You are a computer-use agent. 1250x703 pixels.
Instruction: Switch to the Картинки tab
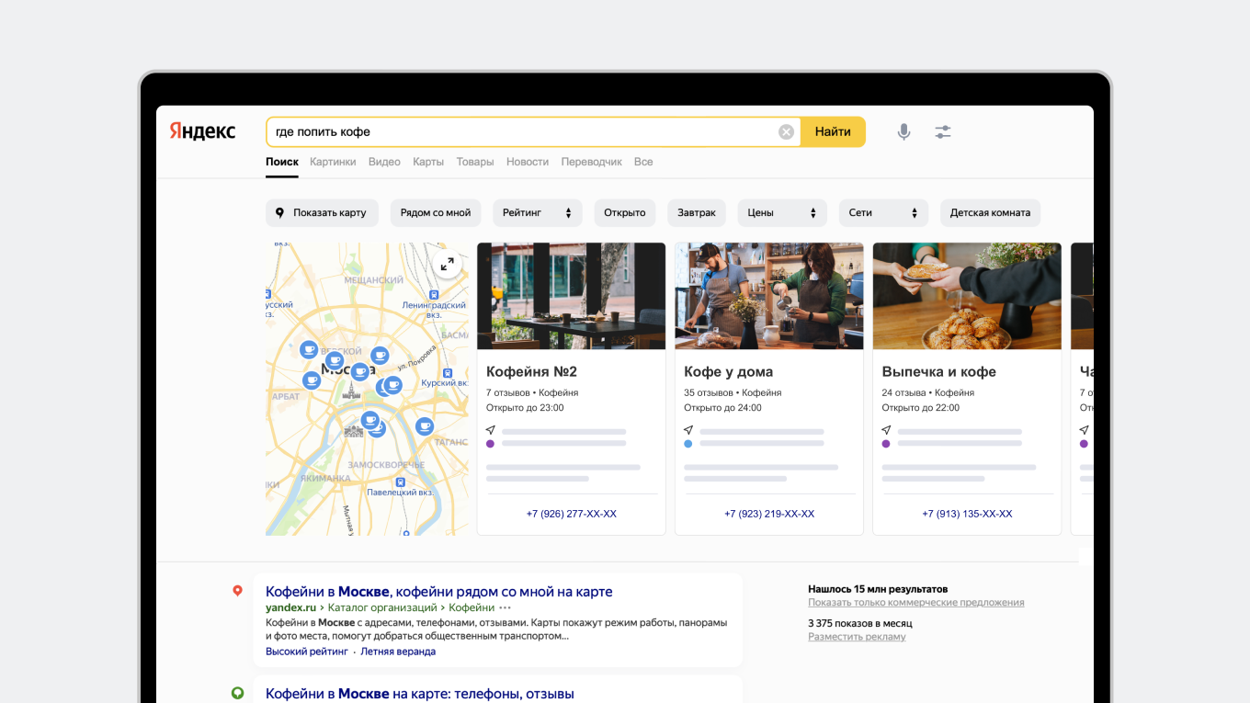tap(333, 162)
